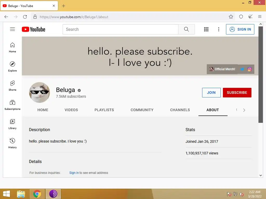Click the JOIN button
The width and height of the screenshot is (266, 199).
211,93
